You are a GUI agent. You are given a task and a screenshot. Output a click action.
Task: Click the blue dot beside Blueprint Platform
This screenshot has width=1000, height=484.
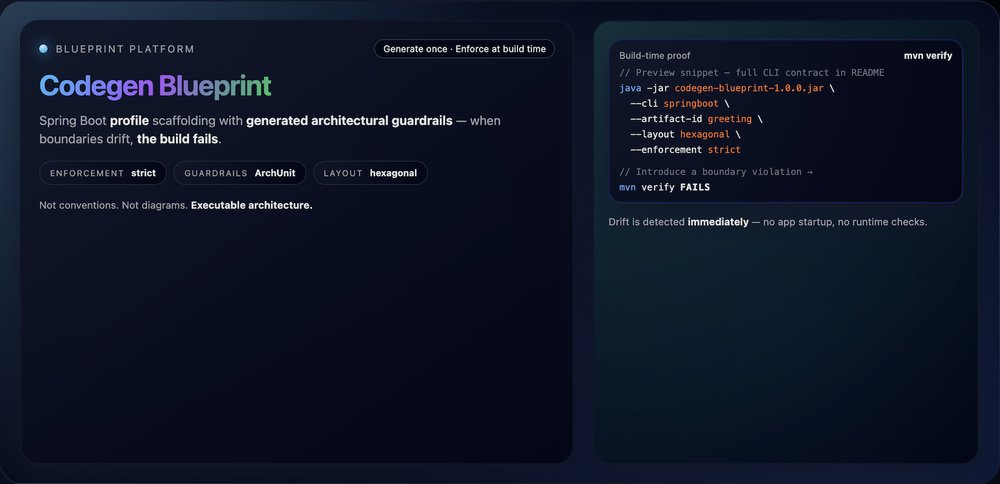coord(43,49)
